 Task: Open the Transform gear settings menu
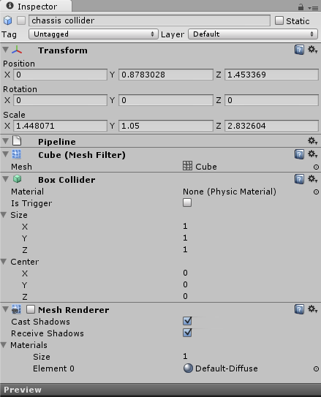(x=312, y=50)
